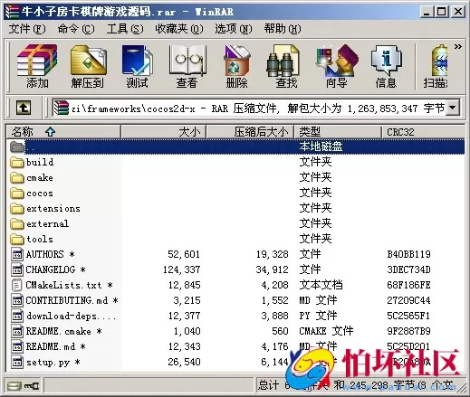The width and height of the screenshot is (470, 397).
Task: Click the Delete (删除) toolbar icon
Action: 237,66
